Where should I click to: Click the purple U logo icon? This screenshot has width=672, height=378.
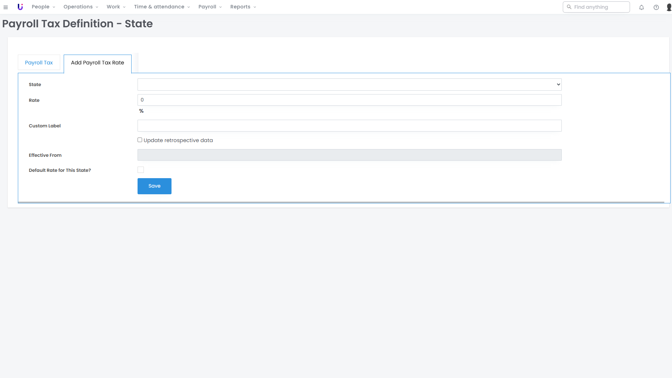[x=20, y=7]
